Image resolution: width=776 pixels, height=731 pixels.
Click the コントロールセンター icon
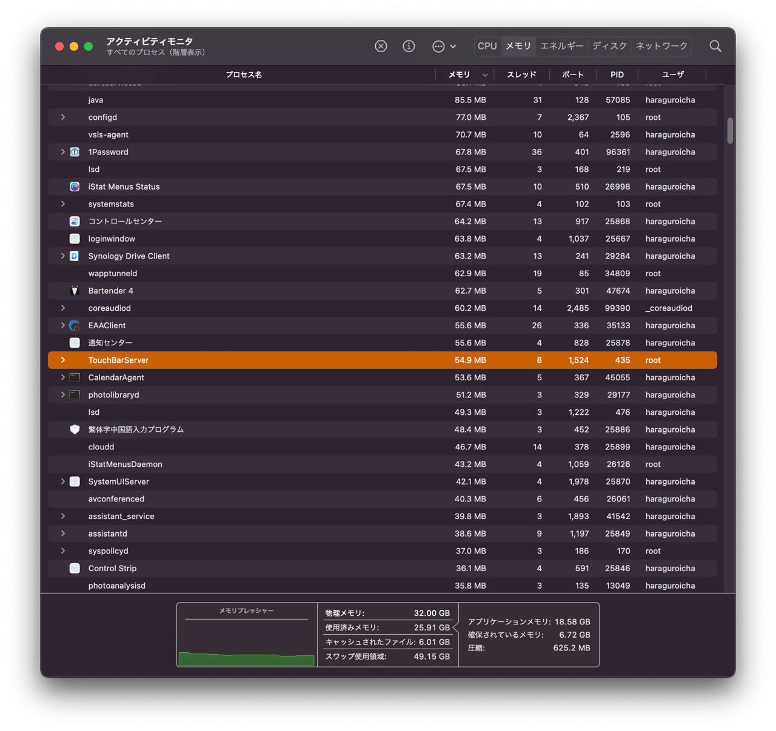coord(75,222)
